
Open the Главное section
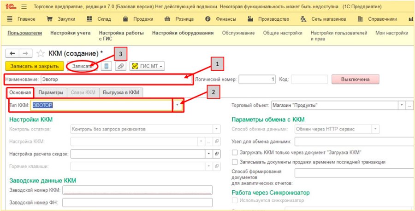[x=21, y=19]
